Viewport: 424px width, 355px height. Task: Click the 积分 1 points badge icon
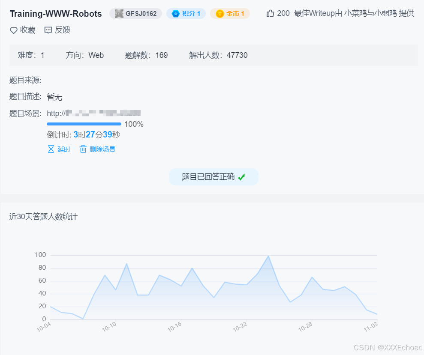tap(176, 13)
